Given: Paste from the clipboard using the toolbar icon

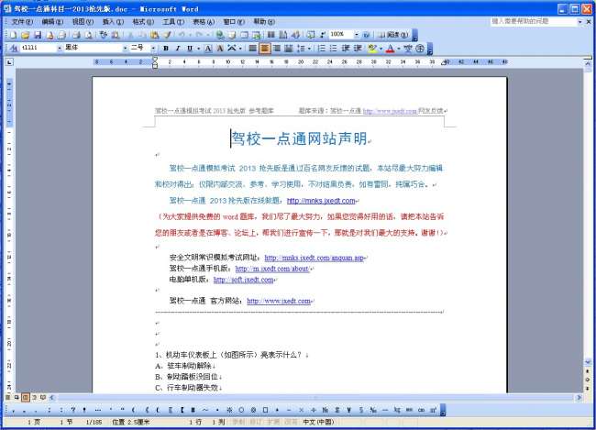Looking at the screenshot, I should [x=154, y=35].
